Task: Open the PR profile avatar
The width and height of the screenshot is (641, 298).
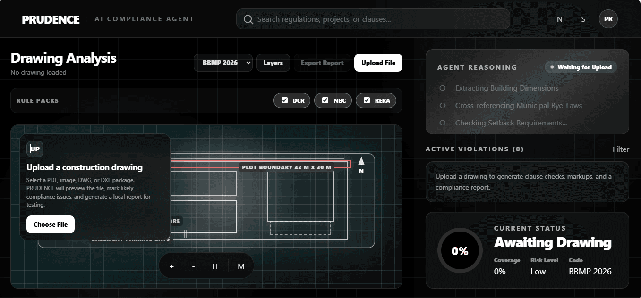Action: 608,19
